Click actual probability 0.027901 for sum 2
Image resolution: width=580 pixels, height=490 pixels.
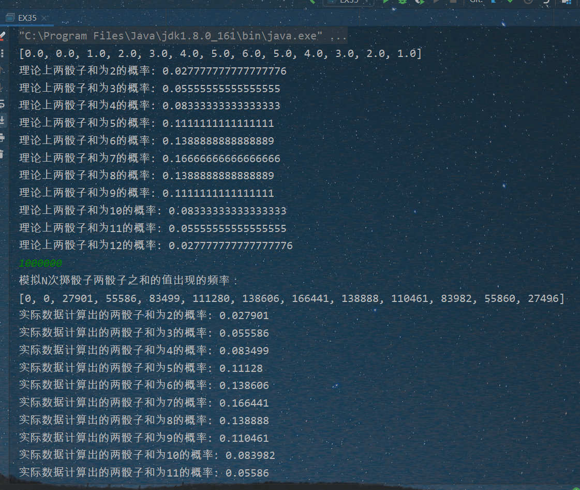(244, 315)
